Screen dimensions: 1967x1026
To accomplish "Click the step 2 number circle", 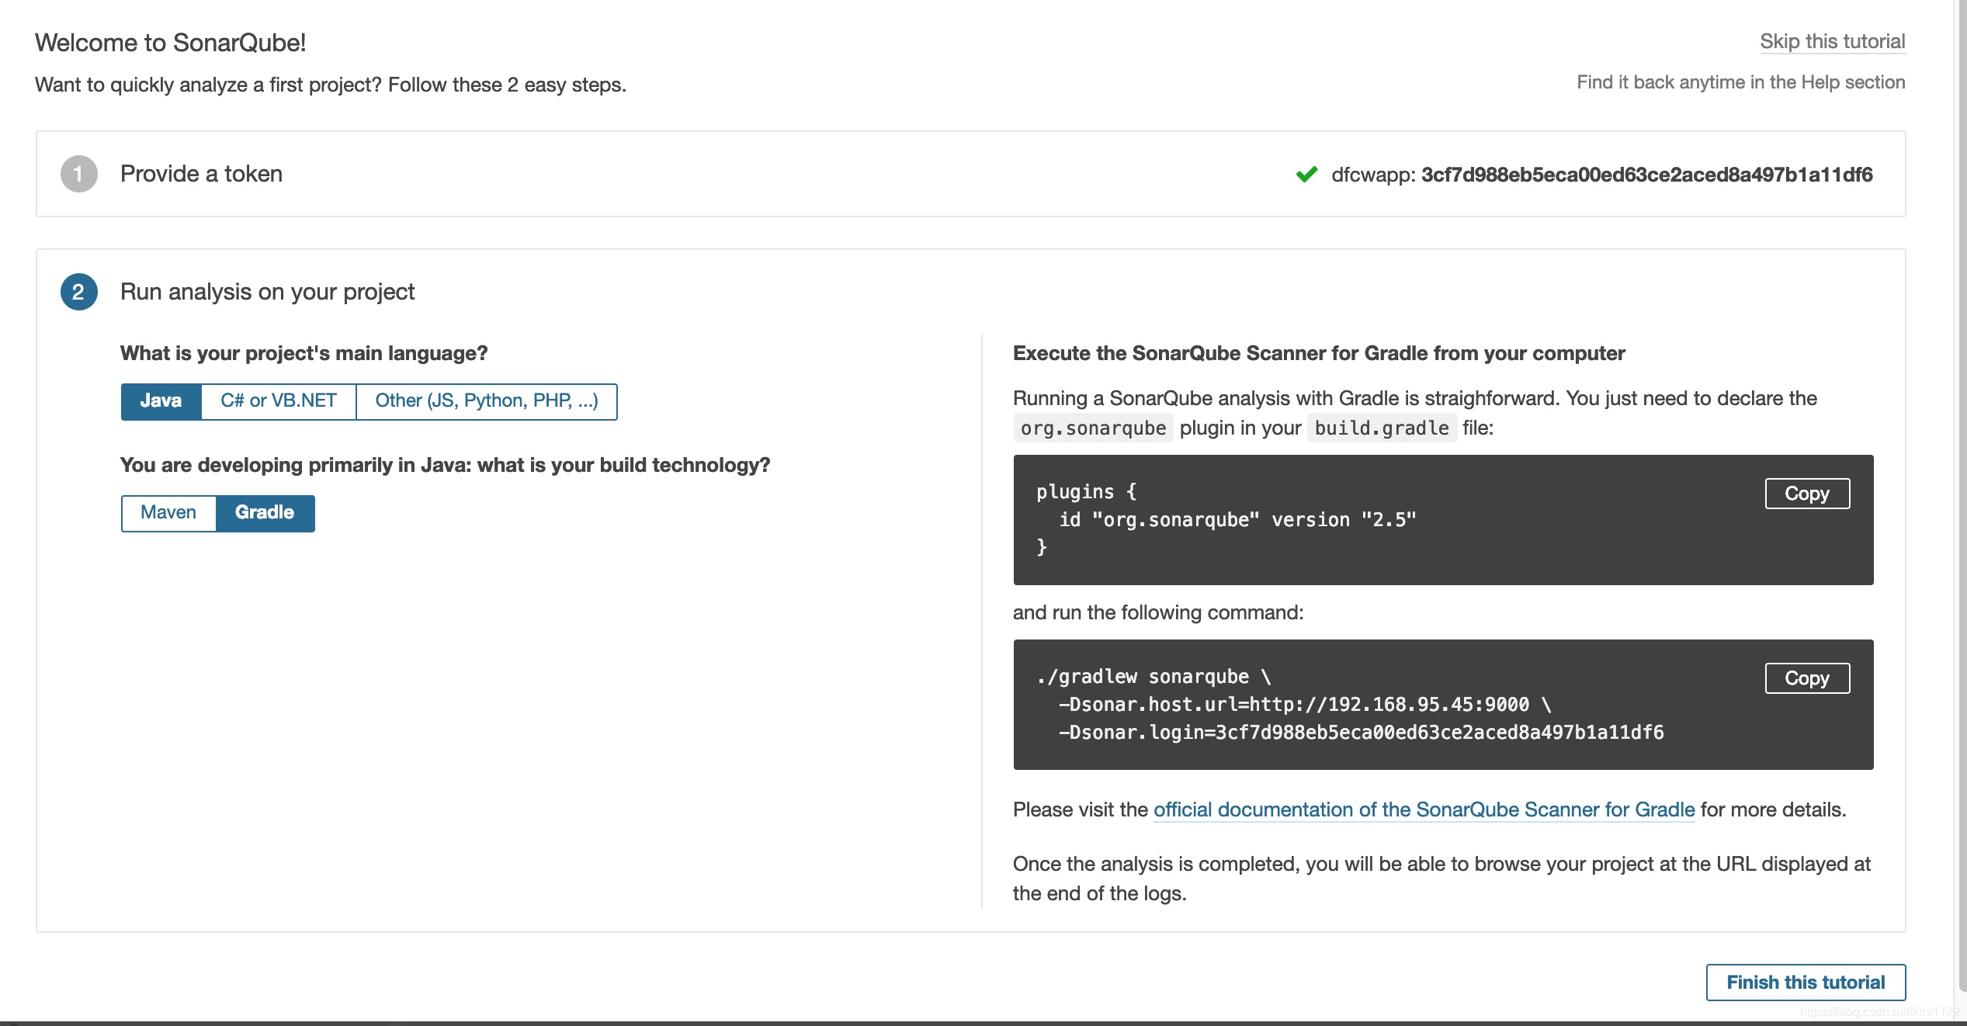I will tap(79, 292).
